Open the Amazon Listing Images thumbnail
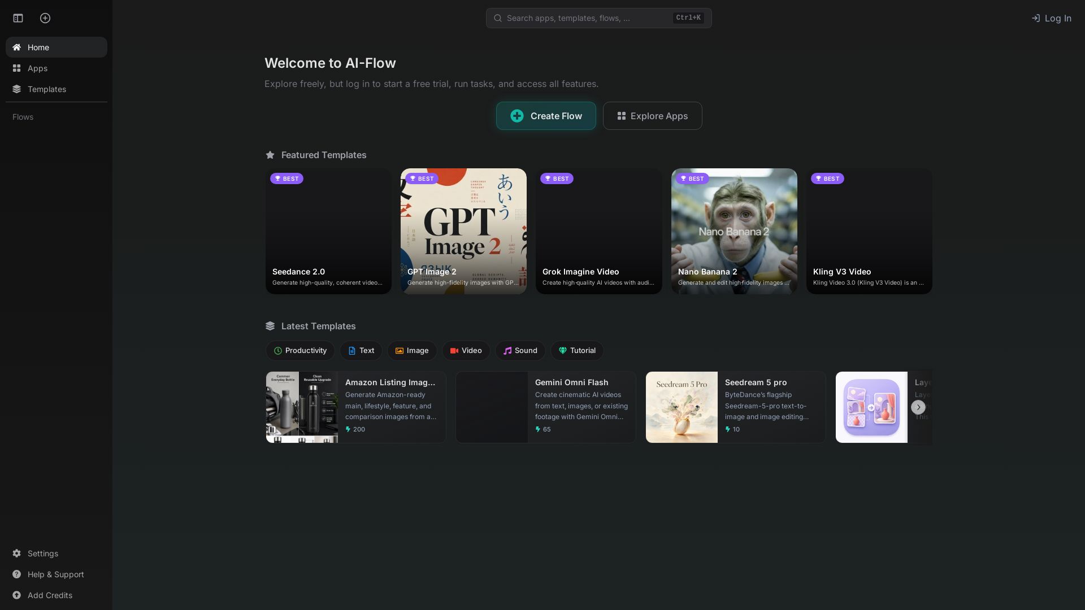Image resolution: width=1085 pixels, height=610 pixels. [302, 407]
